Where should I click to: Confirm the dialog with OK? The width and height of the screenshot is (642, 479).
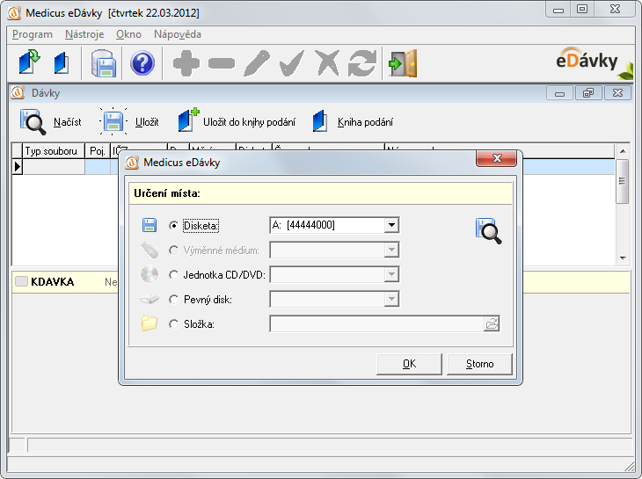click(409, 364)
